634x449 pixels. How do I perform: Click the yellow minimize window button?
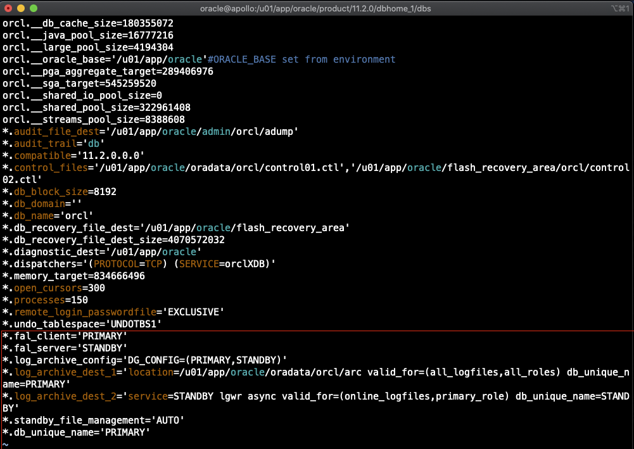pyautogui.click(x=21, y=9)
